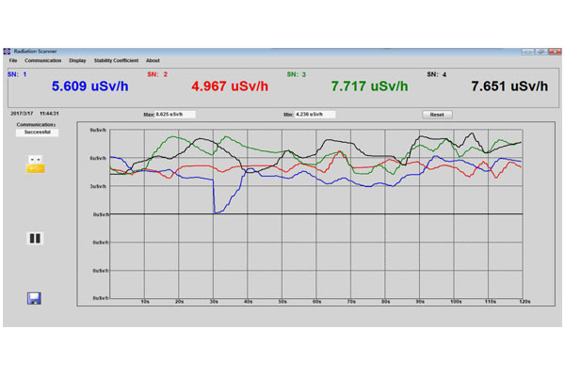
Task: Click the Communication status Successful box
Action: 37,133
